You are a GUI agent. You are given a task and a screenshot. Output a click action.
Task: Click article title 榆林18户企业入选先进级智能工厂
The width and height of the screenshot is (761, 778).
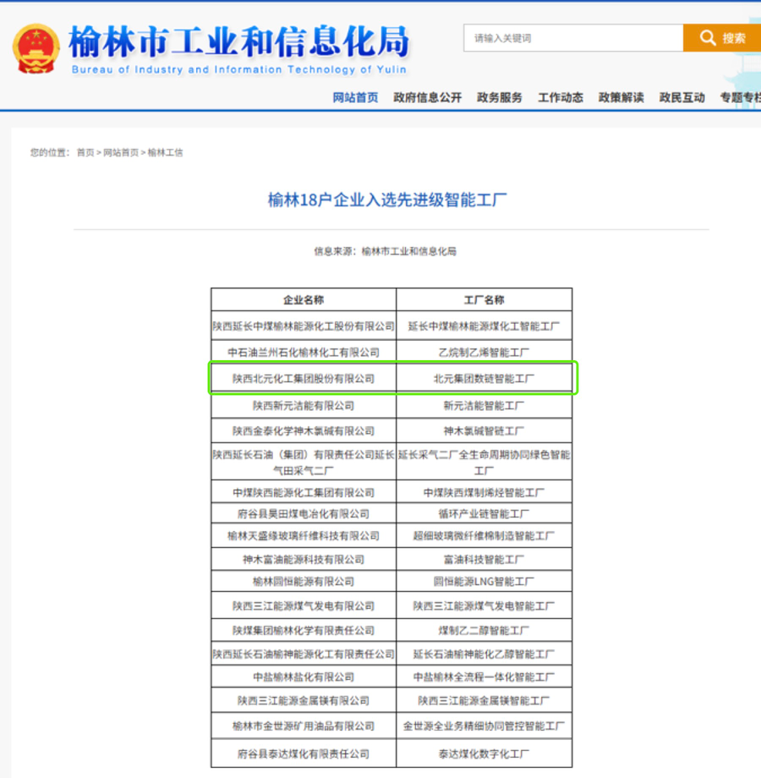[x=387, y=200]
